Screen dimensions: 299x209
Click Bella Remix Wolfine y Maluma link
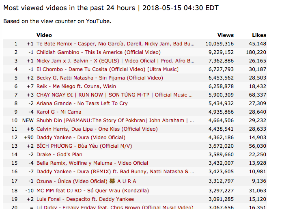pyautogui.click(x=92, y=163)
